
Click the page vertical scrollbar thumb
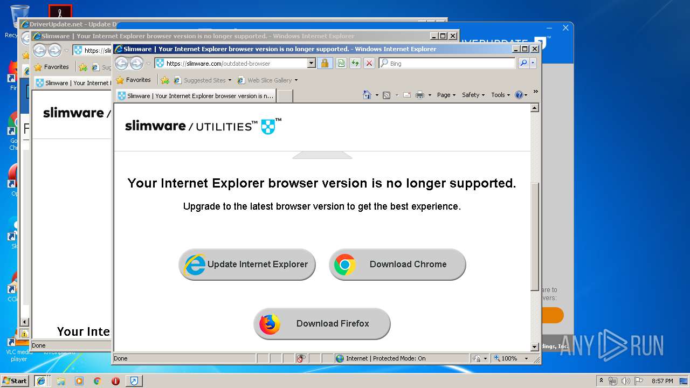[x=535, y=237]
